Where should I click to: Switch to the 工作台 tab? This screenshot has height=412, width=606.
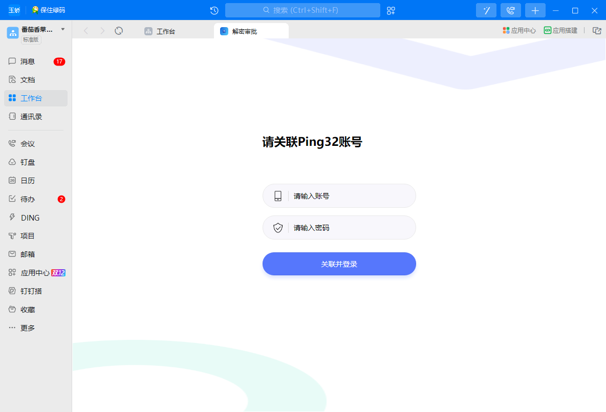166,31
